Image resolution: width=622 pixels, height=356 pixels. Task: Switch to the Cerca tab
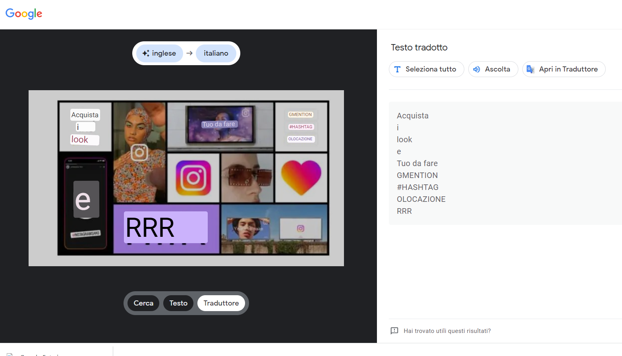coord(143,303)
